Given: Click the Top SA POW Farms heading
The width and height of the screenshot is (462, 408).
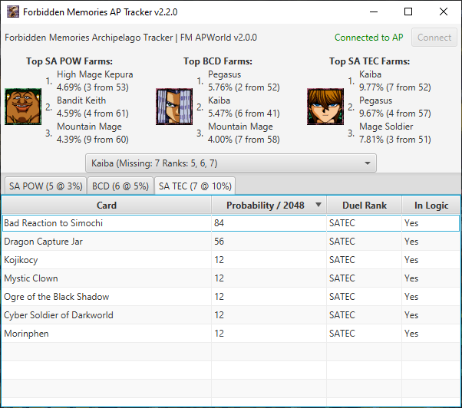Looking at the screenshot, I should click(x=69, y=61).
